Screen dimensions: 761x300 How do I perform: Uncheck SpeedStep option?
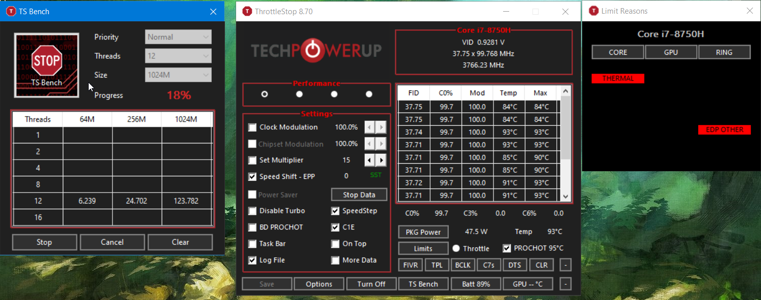(335, 211)
